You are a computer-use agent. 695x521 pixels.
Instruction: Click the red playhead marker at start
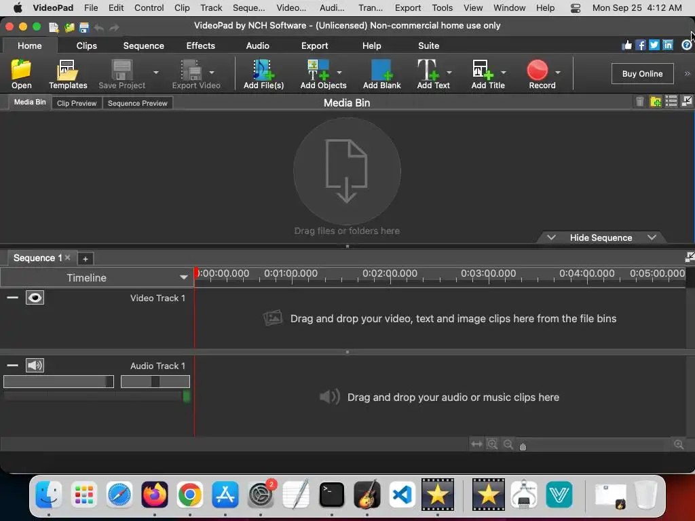(x=196, y=272)
